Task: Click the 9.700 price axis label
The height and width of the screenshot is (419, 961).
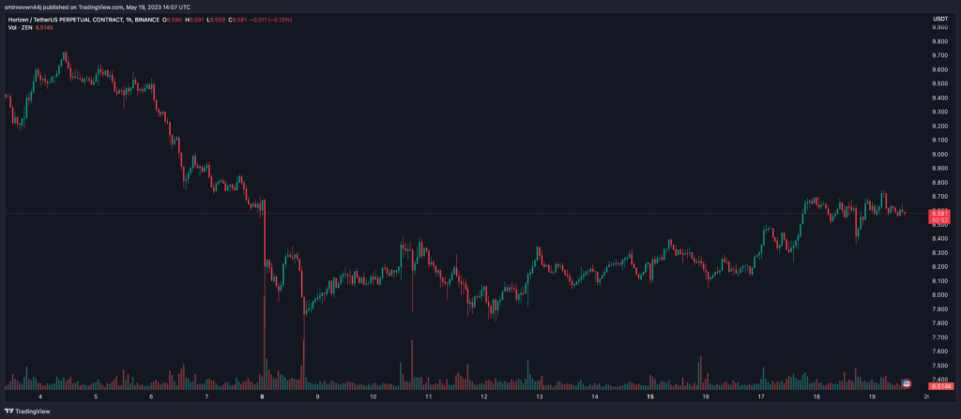Action: pos(938,55)
